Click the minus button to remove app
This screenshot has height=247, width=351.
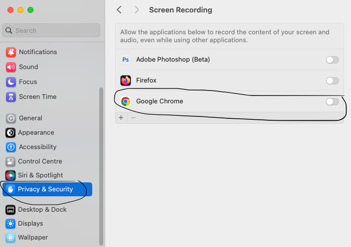[x=133, y=118]
